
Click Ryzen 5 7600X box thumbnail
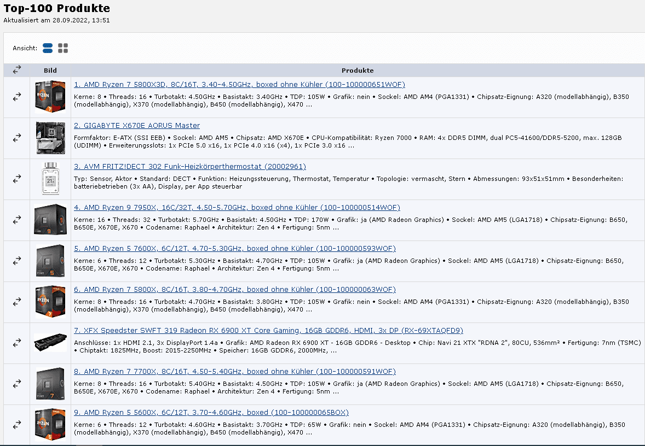click(x=50, y=261)
